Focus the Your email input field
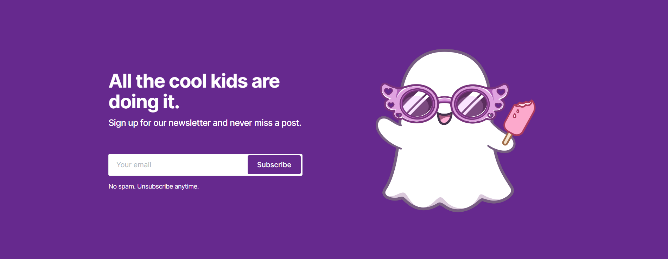Image resolution: width=668 pixels, height=259 pixels. [178, 165]
